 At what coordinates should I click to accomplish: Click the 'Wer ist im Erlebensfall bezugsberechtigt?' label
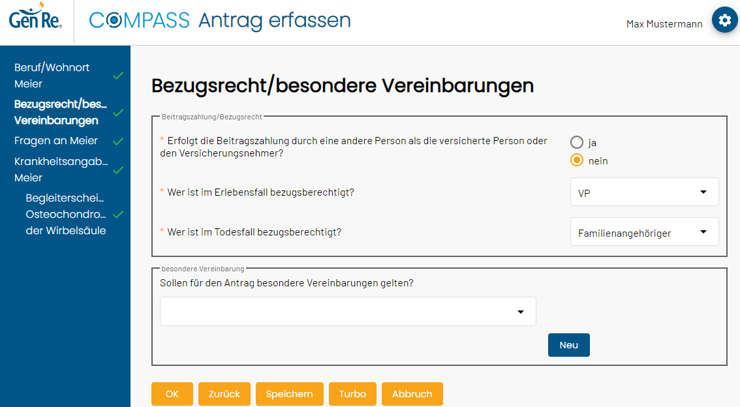pyautogui.click(x=260, y=192)
